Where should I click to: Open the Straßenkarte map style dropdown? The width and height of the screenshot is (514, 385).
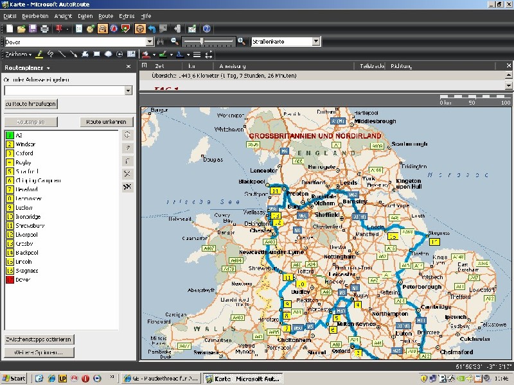click(x=315, y=42)
